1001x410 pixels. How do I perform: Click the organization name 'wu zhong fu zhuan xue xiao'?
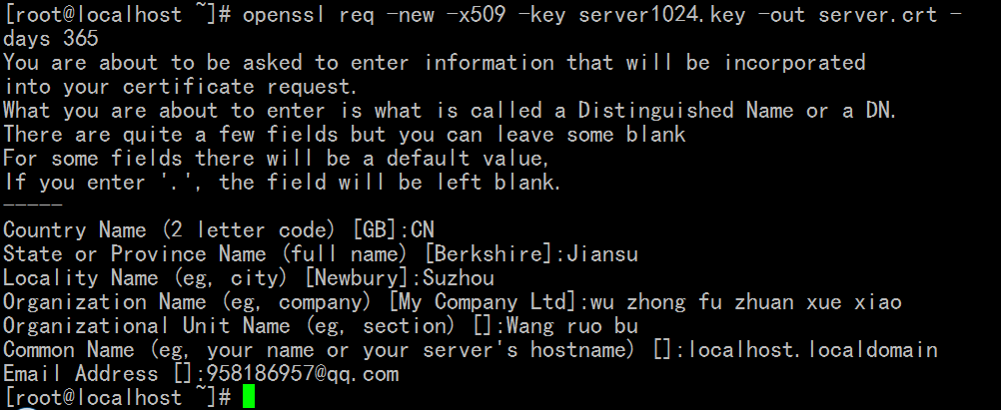pos(745,301)
